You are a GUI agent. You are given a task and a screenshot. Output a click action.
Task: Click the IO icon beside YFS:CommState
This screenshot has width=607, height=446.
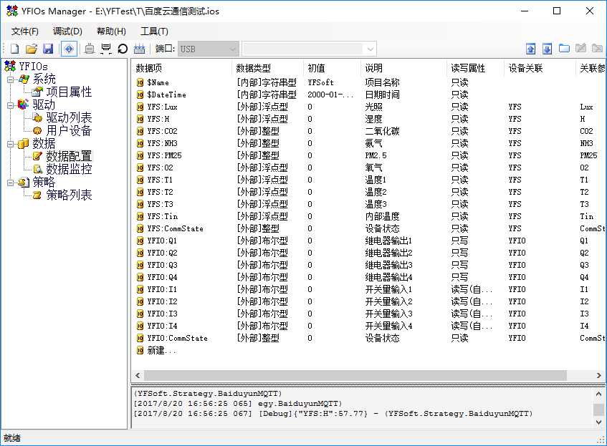[x=140, y=228]
